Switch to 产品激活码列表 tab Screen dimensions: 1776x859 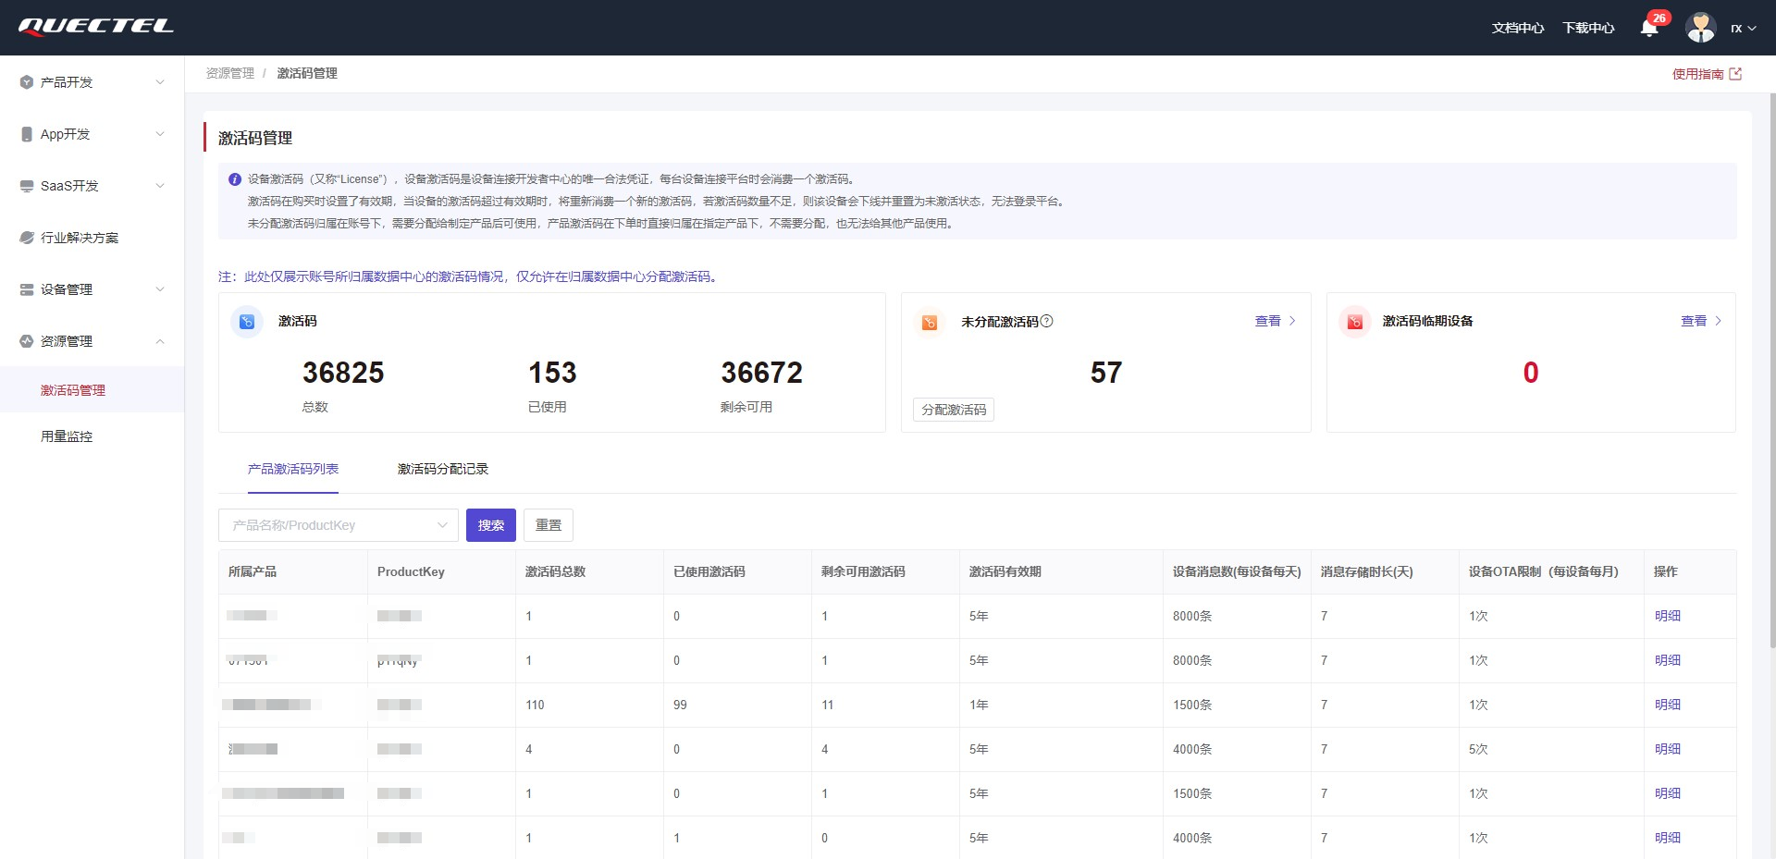(293, 469)
